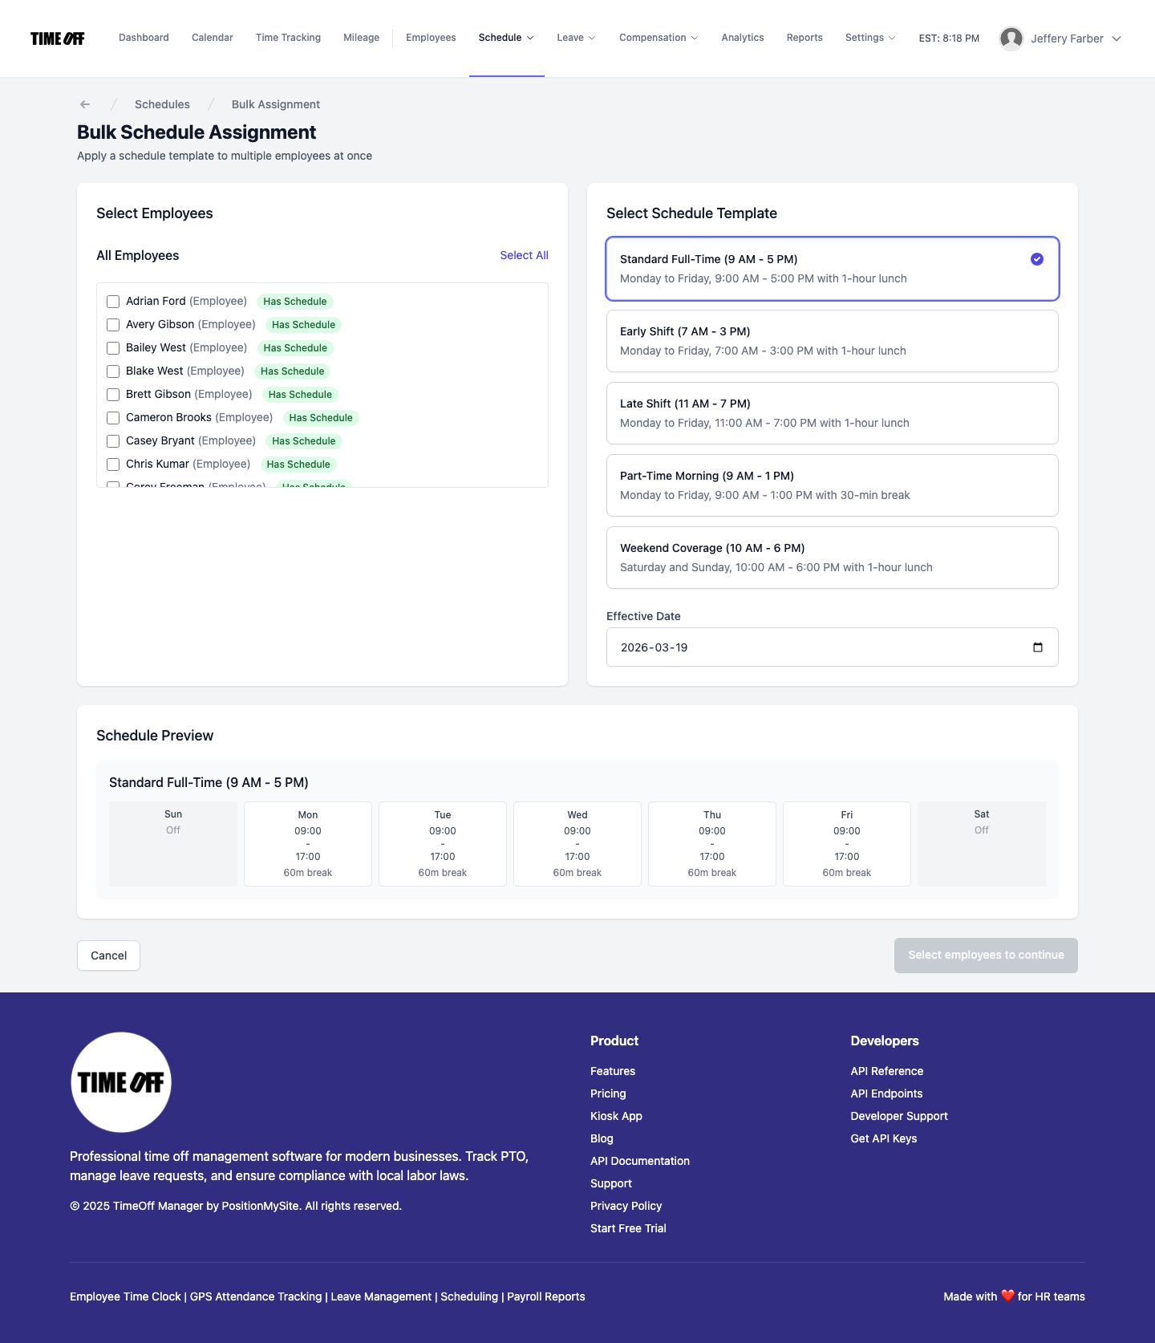Image resolution: width=1155 pixels, height=1343 pixels.
Task: Click the back arrow in breadcrumb
Action: 85,104
